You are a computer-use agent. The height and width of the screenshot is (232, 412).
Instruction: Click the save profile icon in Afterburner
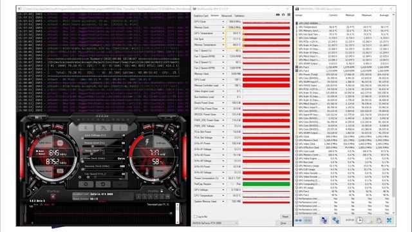tap(167, 196)
